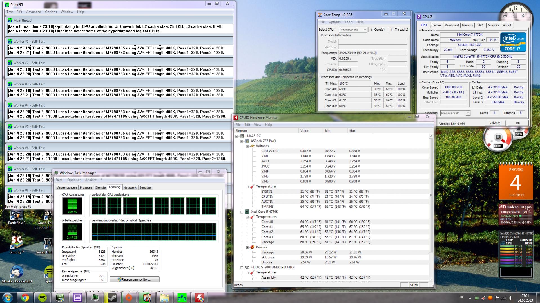
Task: Open the Tools menu in Core Temp
Action: tap(348, 22)
